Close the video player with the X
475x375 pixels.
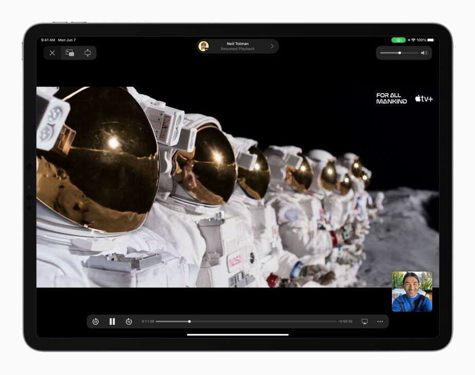[x=51, y=53]
